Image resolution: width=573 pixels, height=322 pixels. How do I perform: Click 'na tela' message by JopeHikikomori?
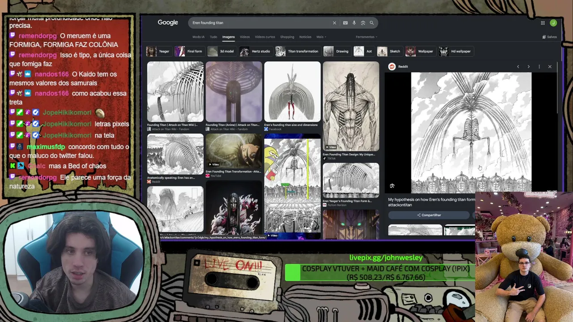104,136
